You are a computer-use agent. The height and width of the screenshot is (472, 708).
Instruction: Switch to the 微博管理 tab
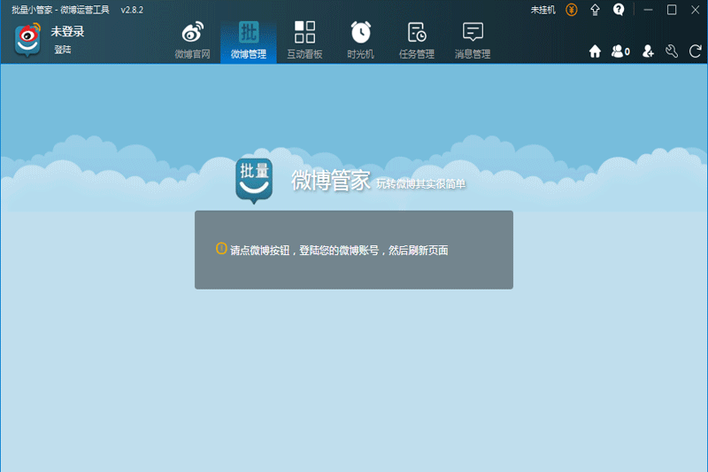tap(248, 41)
